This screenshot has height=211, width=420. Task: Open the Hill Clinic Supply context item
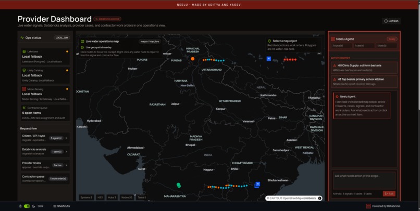pyautogui.click(x=364, y=68)
